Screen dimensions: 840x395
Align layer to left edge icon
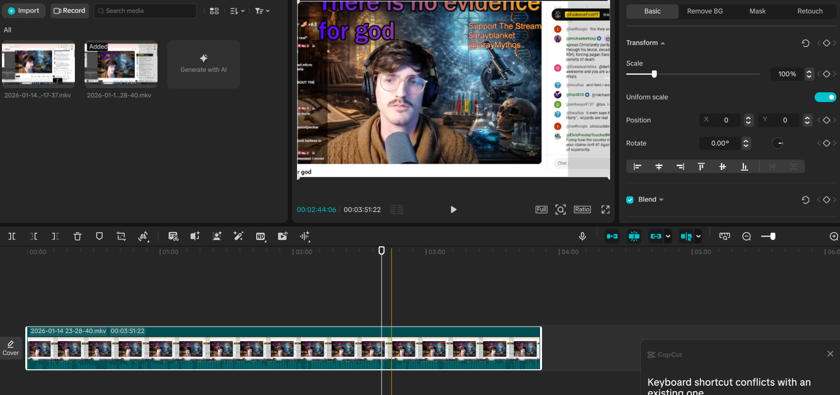point(637,167)
